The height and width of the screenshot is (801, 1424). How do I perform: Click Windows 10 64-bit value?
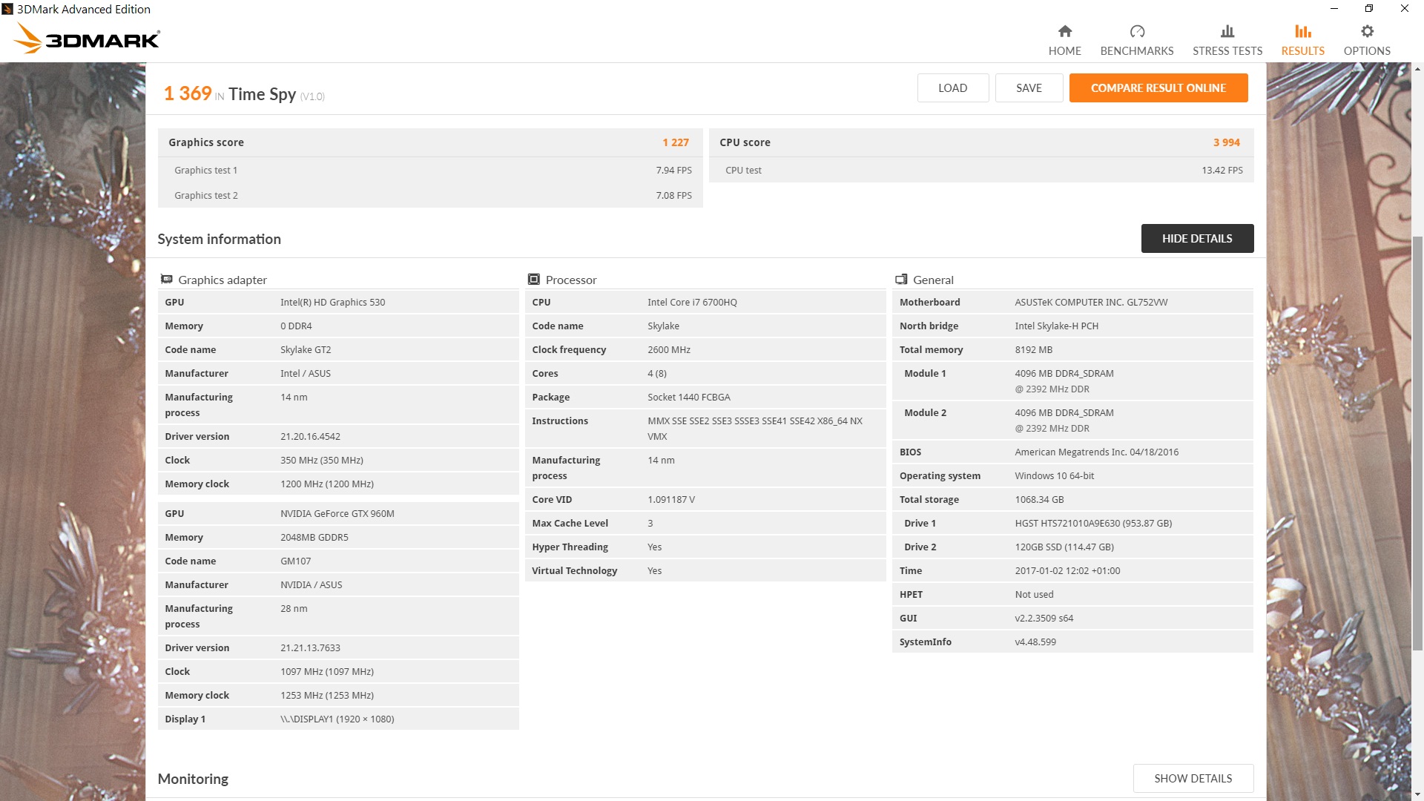point(1054,475)
